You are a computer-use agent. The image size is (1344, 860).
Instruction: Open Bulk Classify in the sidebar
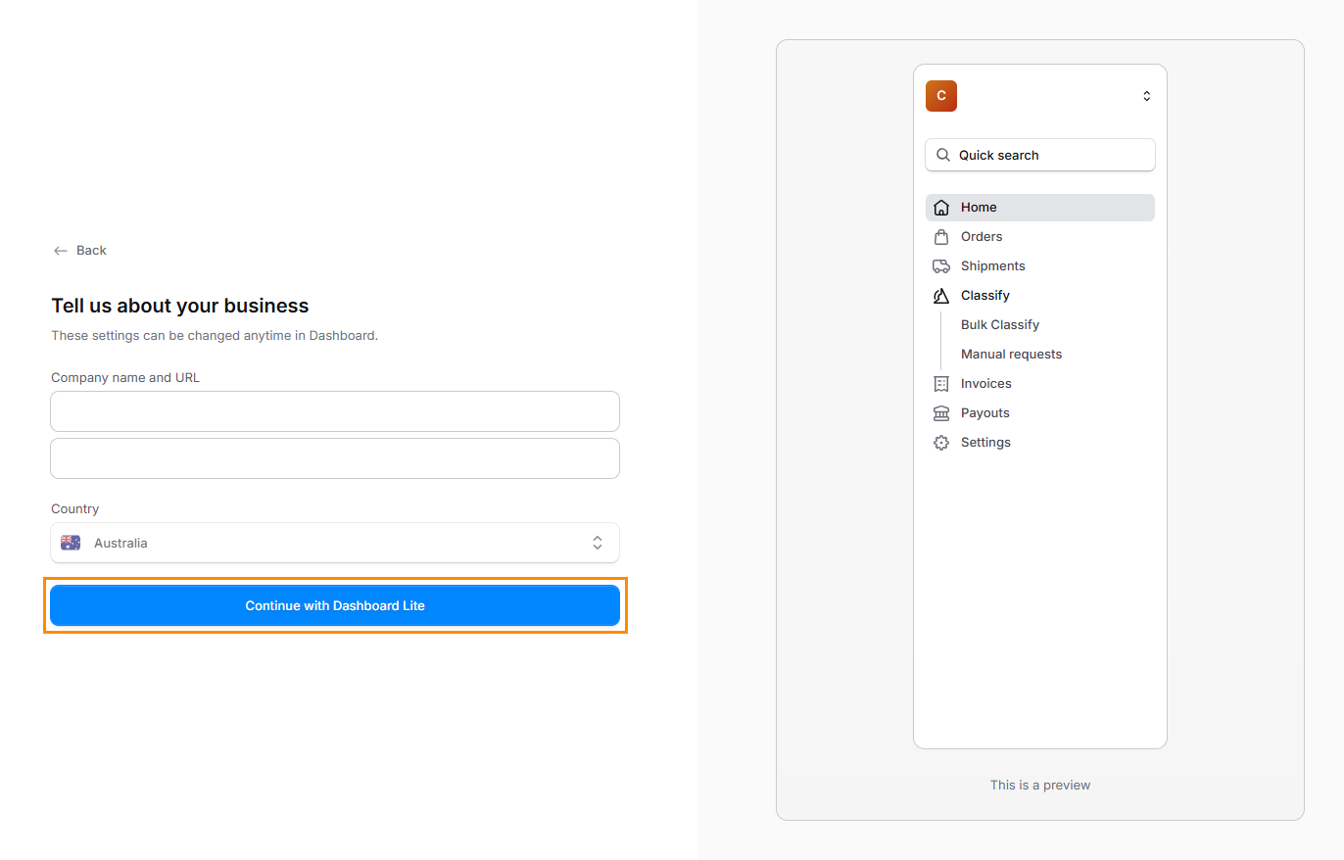[999, 325]
